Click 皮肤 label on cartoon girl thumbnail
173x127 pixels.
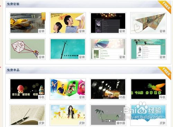click(82, 123)
